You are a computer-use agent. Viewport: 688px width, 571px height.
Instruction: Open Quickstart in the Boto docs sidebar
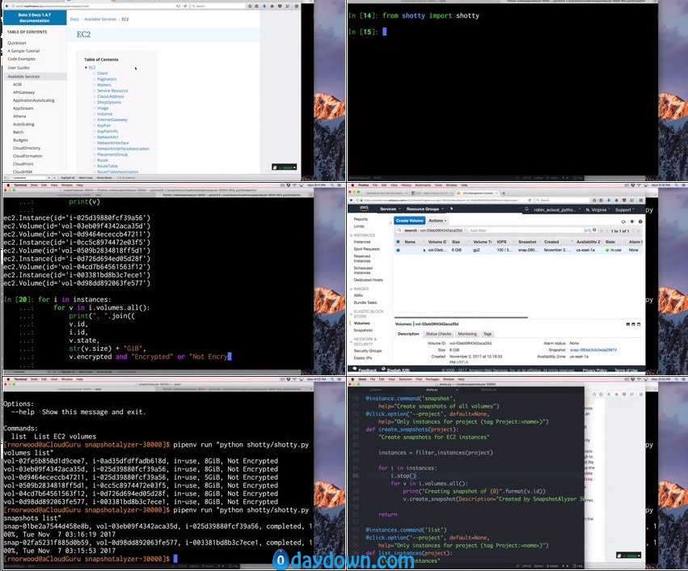point(17,43)
